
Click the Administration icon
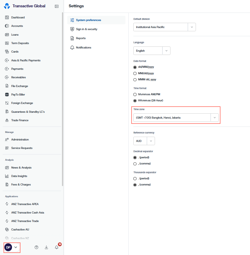pos(7,140)
